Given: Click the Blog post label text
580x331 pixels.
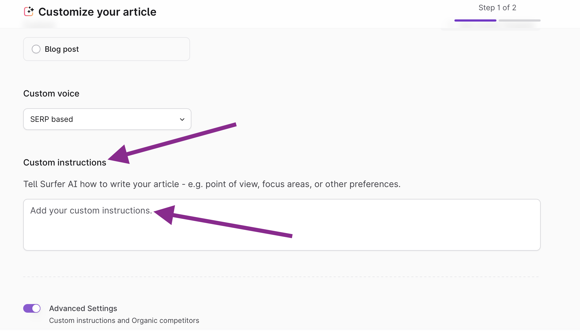Looking at the screenshot, I should pyautogui.click(x=62, y=49).
